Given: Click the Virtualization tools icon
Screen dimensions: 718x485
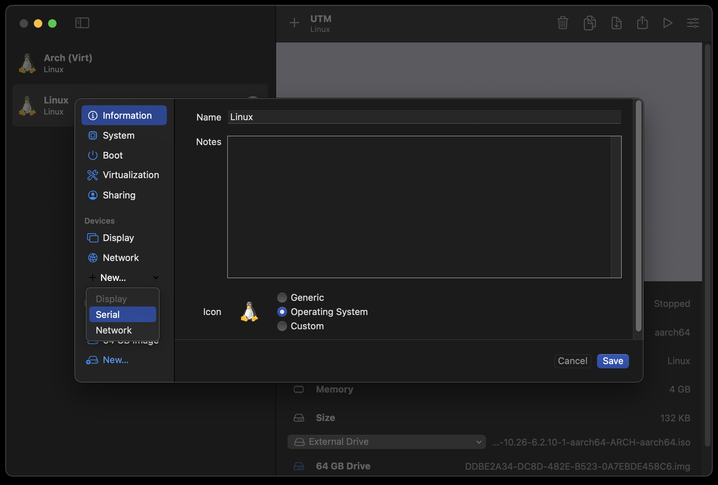Looking at the screenshot, I should pos(93,175).
